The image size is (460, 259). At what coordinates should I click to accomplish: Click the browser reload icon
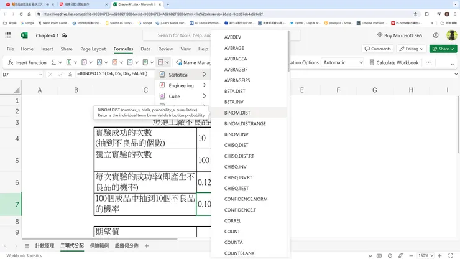tap(21, 14)
